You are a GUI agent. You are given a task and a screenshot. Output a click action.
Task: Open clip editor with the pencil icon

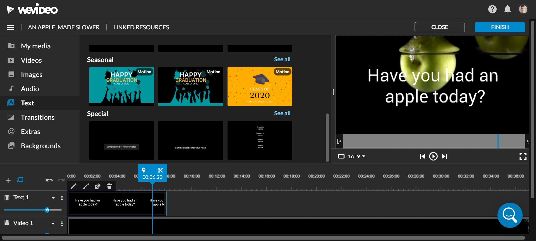[74, 186]
